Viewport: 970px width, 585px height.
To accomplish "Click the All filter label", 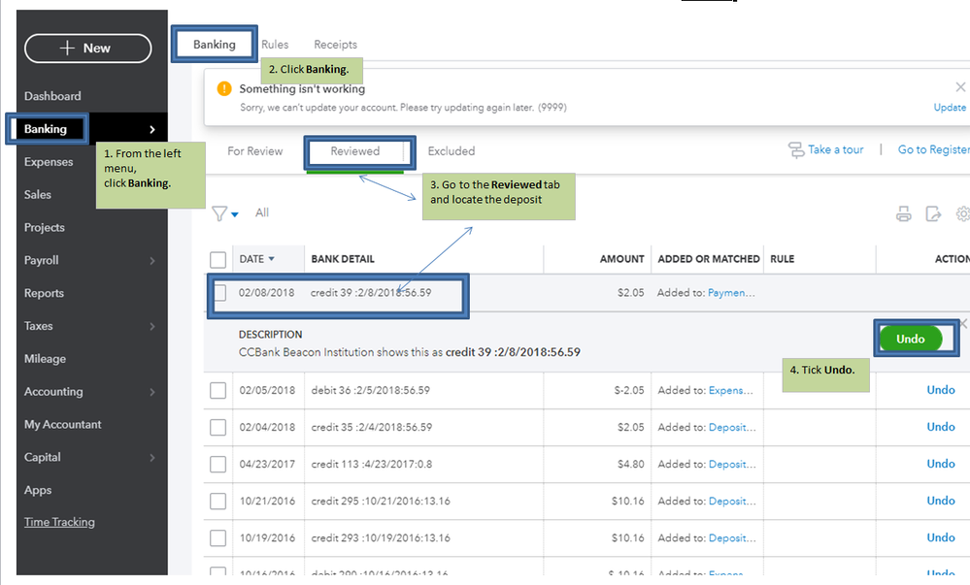I will pos(262,212).
